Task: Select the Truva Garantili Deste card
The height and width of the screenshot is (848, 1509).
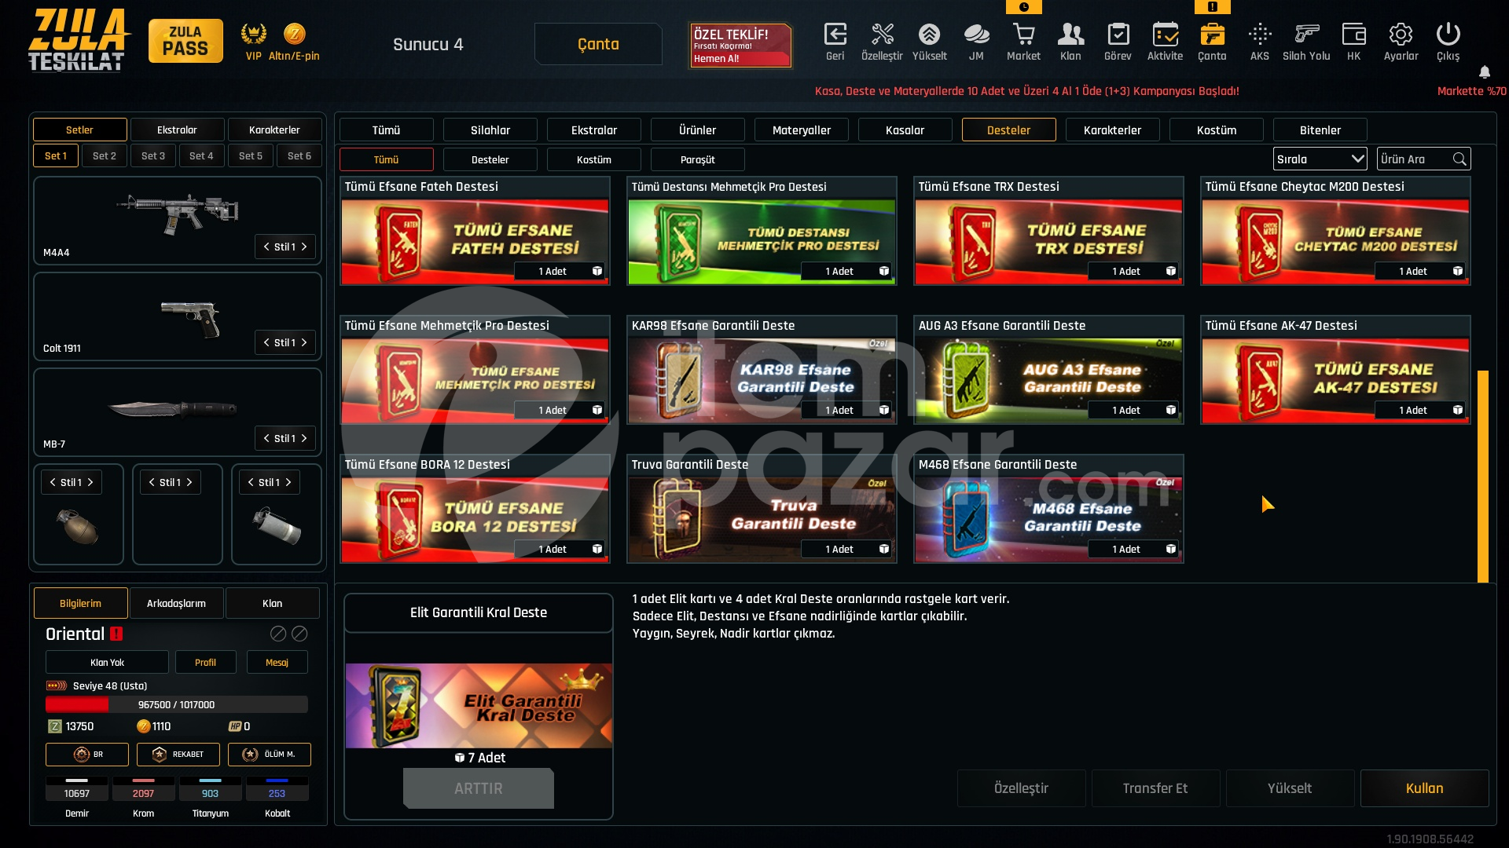Action: pyautogui.click(x=762, y=509)
